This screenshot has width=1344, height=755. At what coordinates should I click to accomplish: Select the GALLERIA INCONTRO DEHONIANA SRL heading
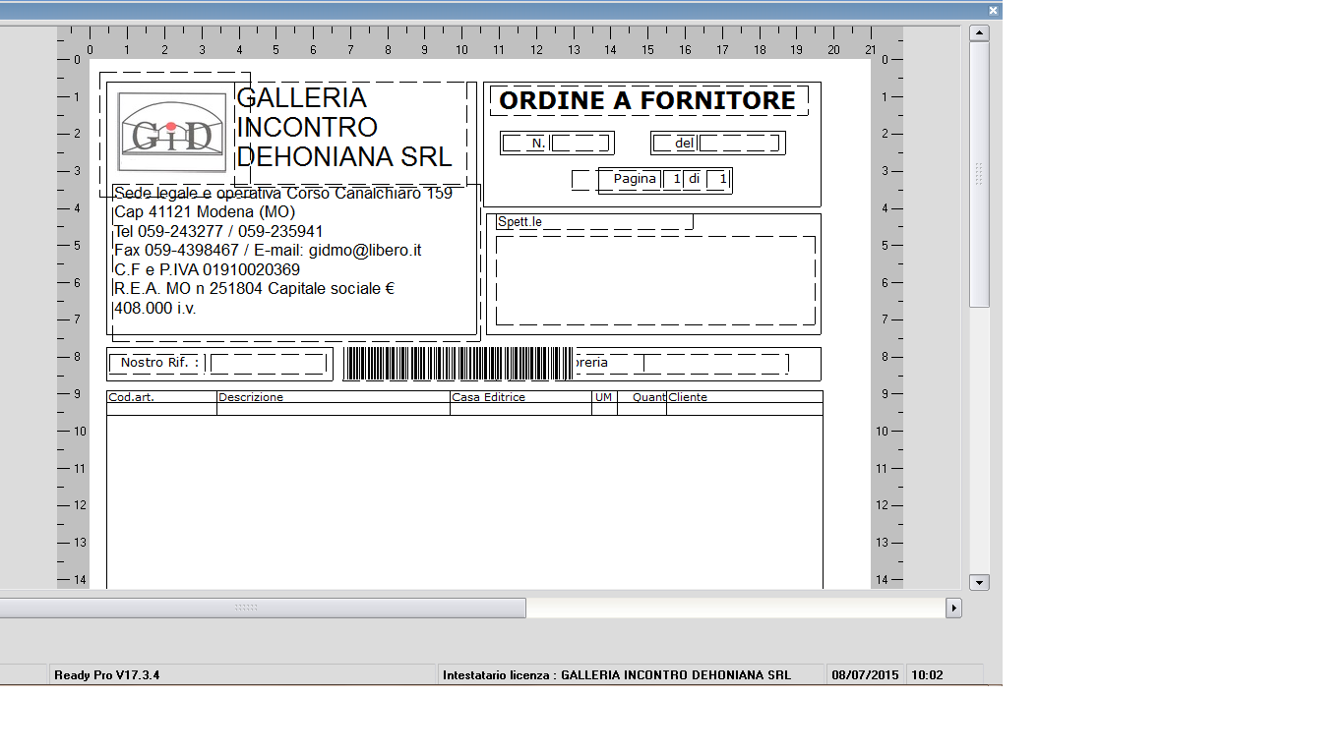344,127
